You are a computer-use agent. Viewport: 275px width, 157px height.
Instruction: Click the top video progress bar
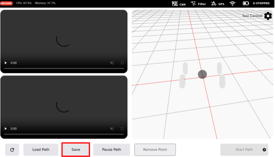[64, 68]
